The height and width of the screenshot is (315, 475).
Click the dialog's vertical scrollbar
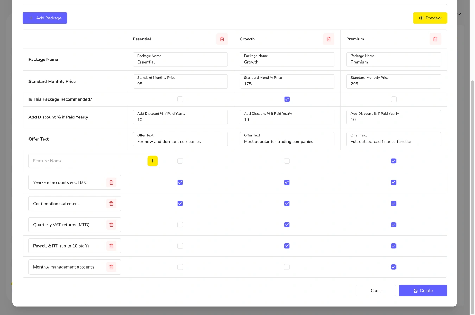pyautogui.click(x=473, y=197)
